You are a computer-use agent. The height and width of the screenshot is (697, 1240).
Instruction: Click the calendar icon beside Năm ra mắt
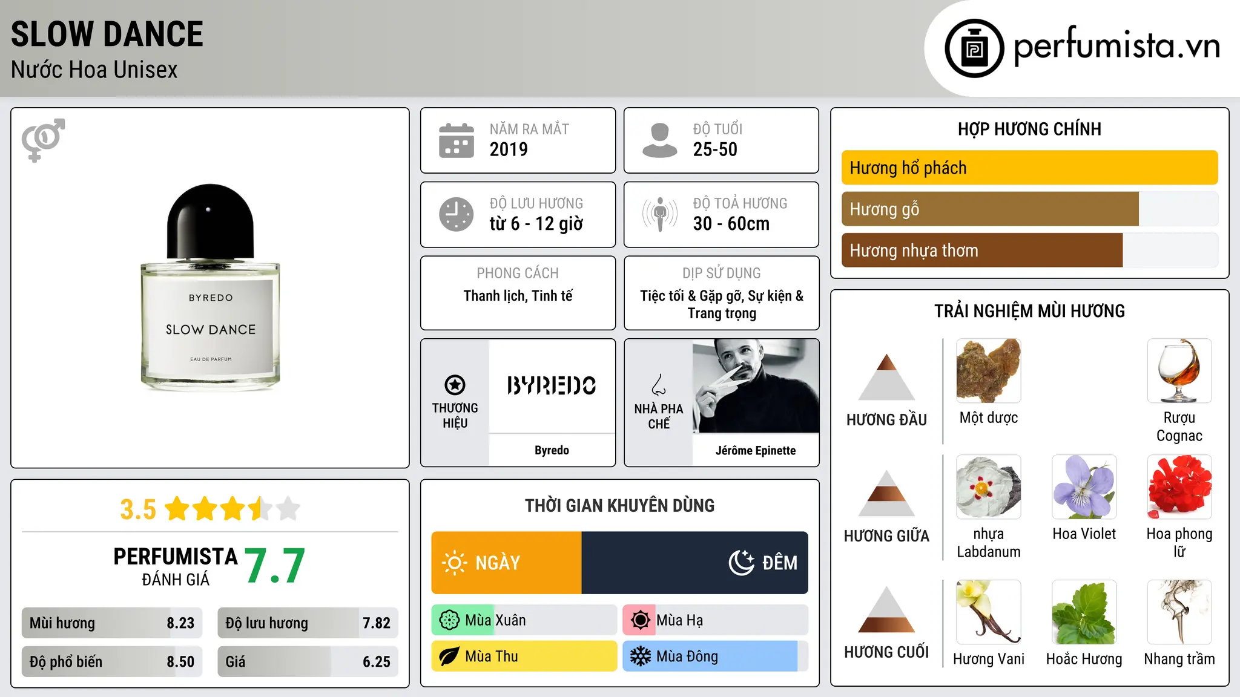point(457,140)
